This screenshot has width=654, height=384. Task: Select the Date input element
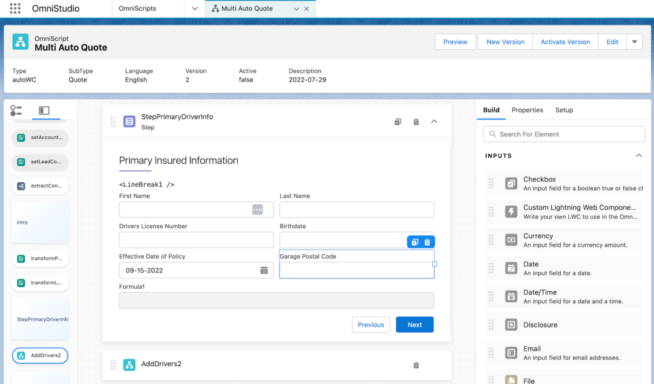[564, 268]
